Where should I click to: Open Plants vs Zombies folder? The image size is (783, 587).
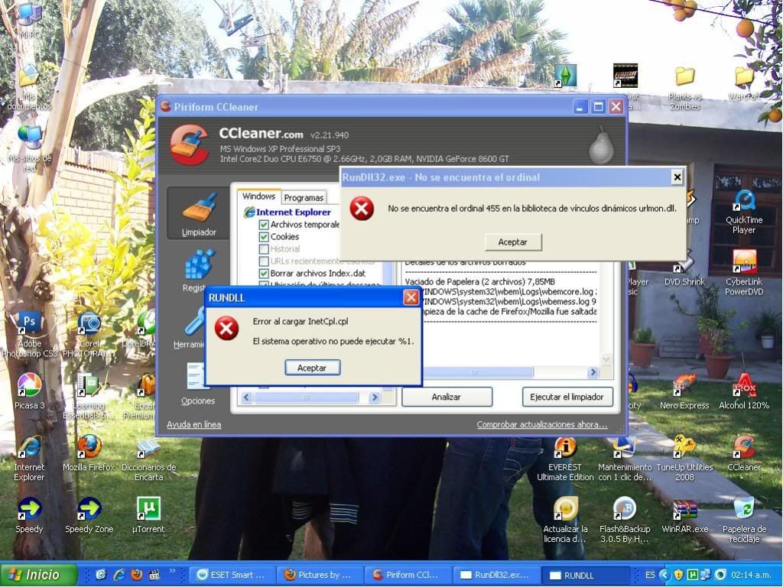684,86
